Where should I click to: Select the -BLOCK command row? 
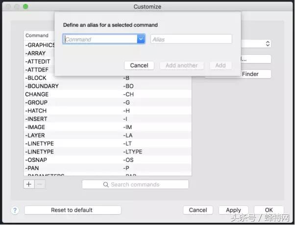pos(108,78)
